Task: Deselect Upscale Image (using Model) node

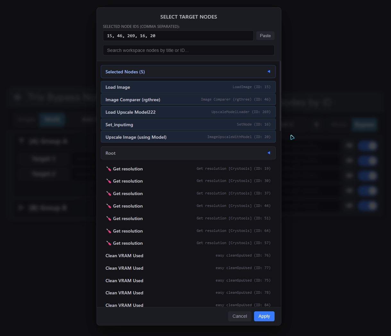Action: click(x=188, y=137)
